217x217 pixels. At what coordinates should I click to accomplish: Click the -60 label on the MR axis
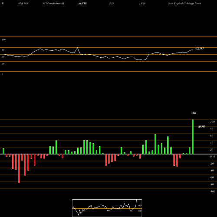(x=212, y=178)
